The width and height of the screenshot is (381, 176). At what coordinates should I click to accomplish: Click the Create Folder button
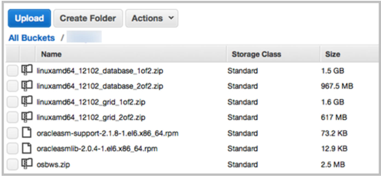tap(88, 18)
